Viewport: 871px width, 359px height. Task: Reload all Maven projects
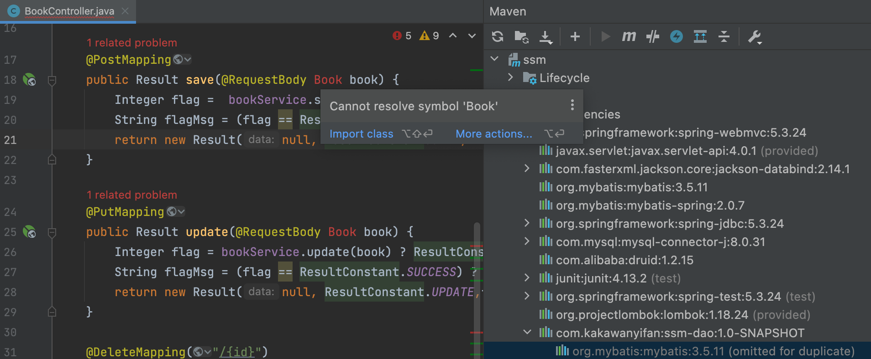[x=498, y=36]
